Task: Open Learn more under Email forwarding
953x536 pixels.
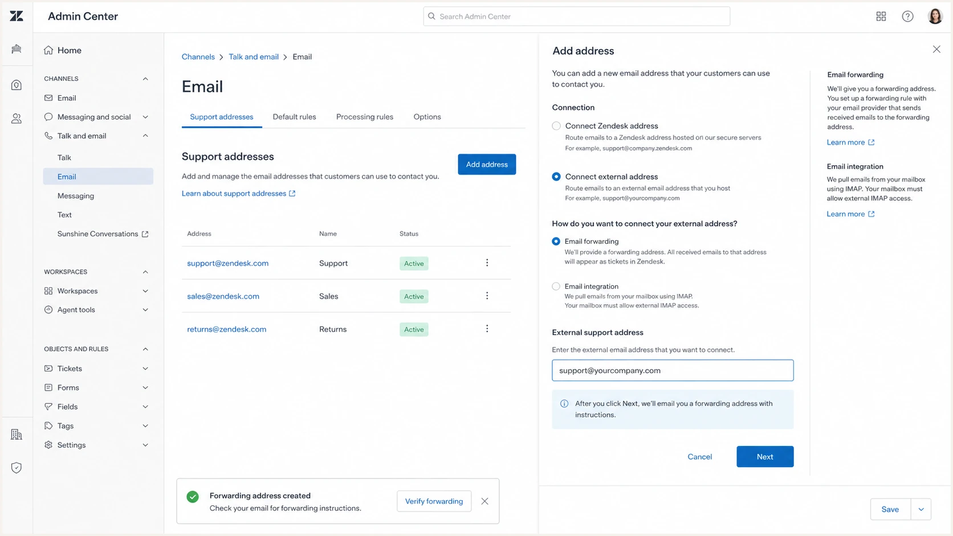Action: click(850, 142)
